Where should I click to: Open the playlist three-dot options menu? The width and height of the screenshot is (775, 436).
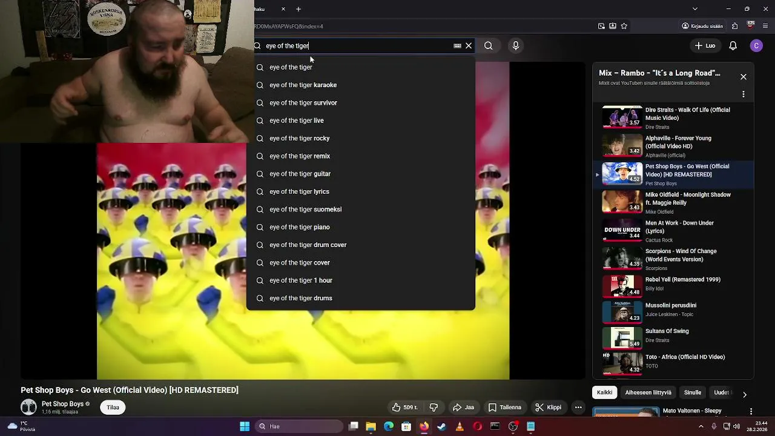pos(744,94)
